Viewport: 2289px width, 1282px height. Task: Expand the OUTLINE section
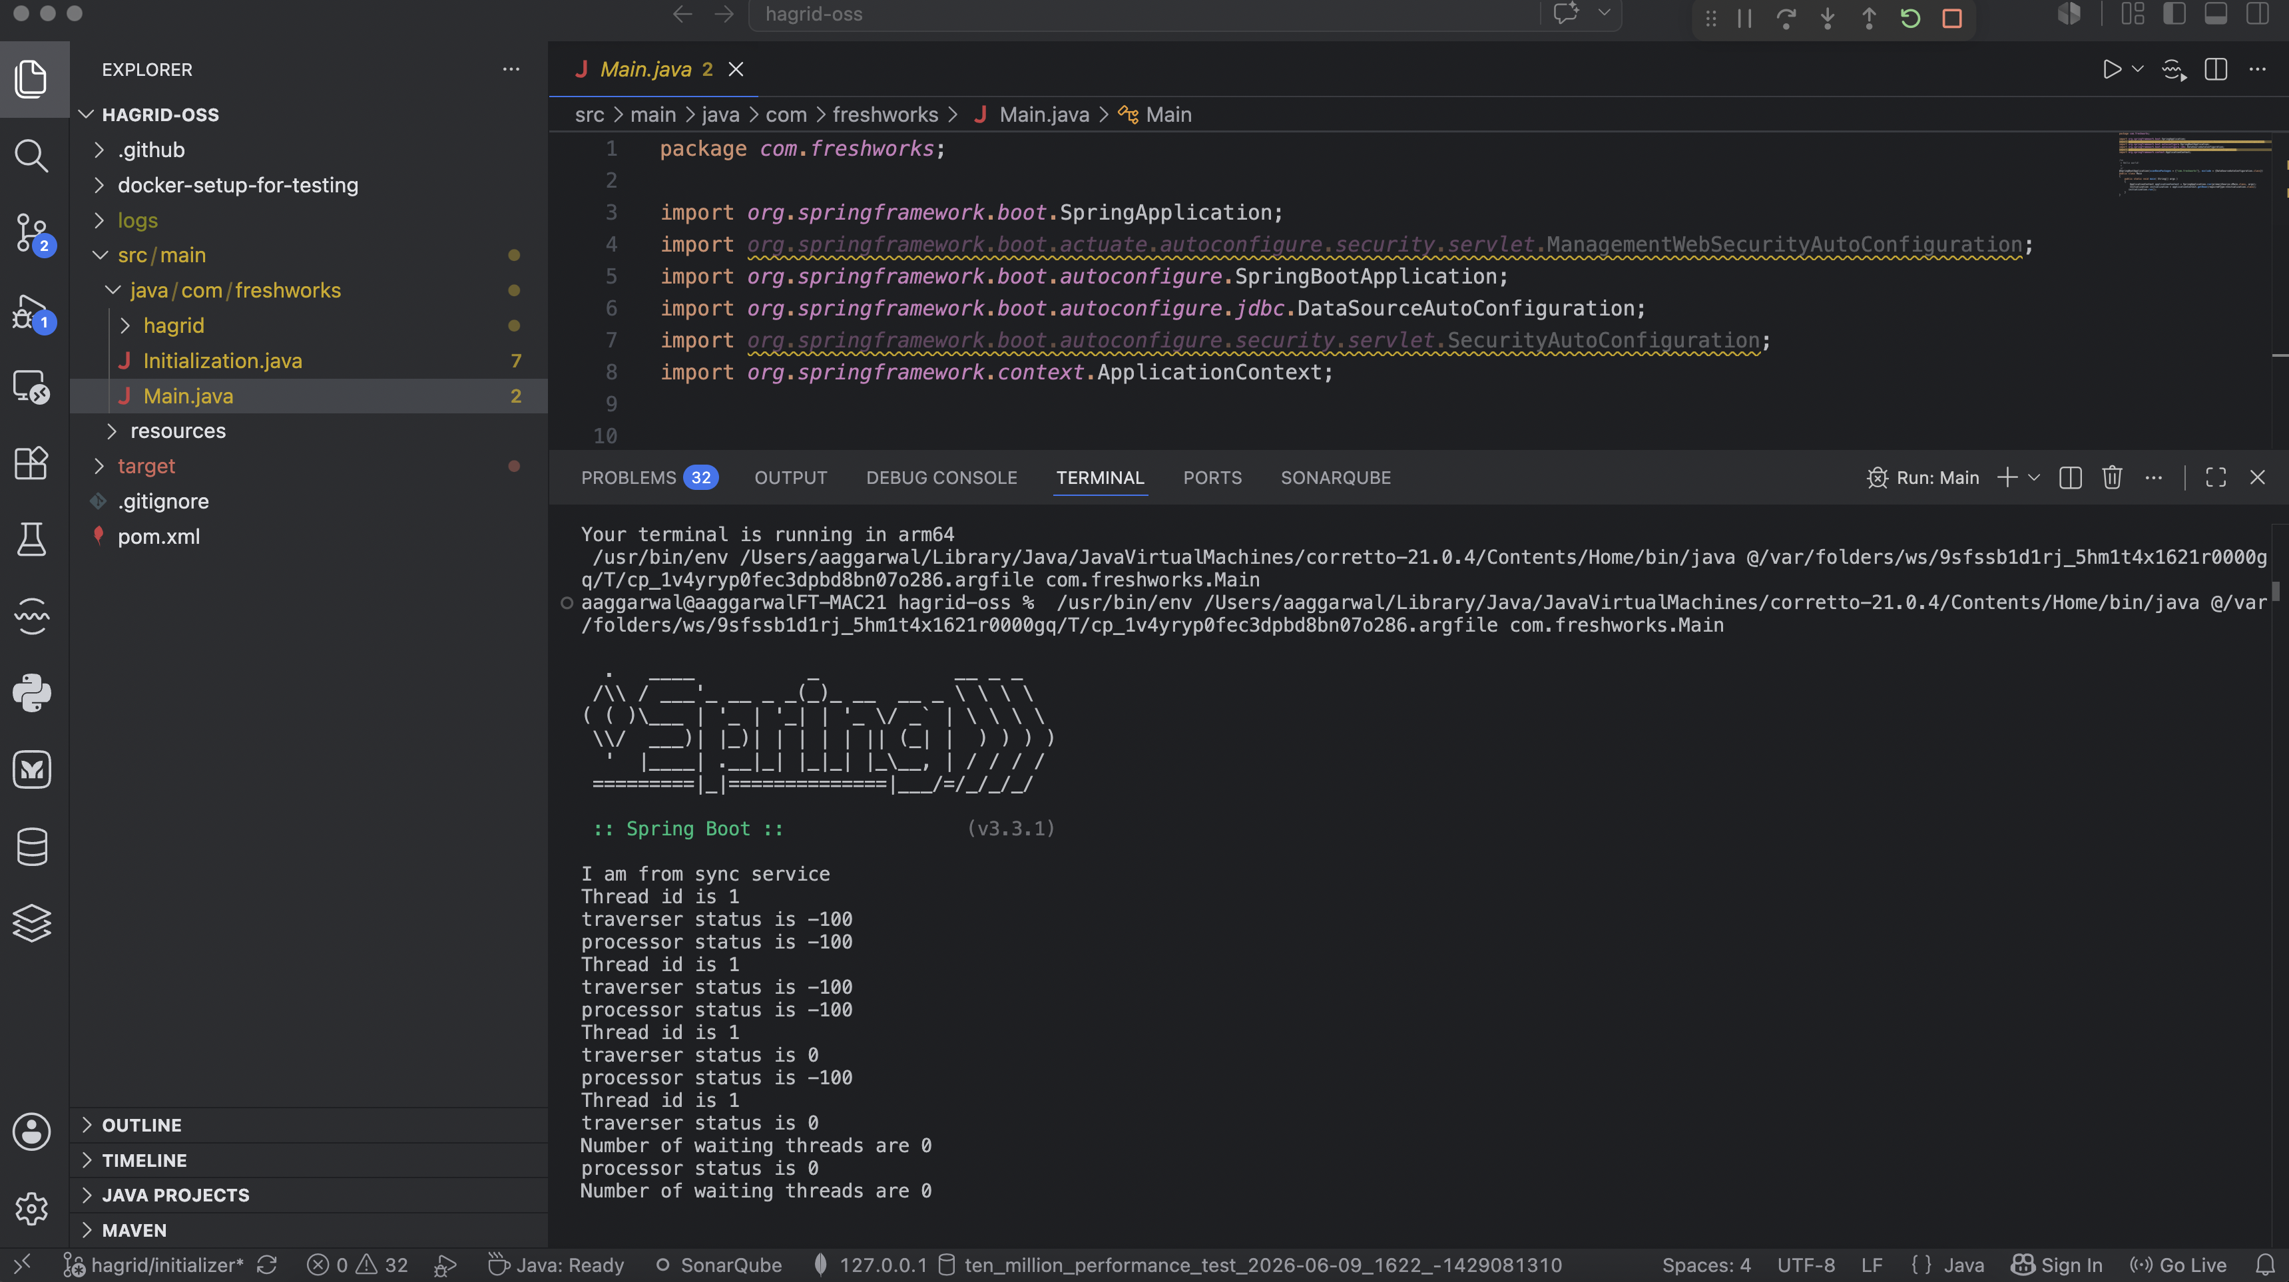coord(308,1125)
